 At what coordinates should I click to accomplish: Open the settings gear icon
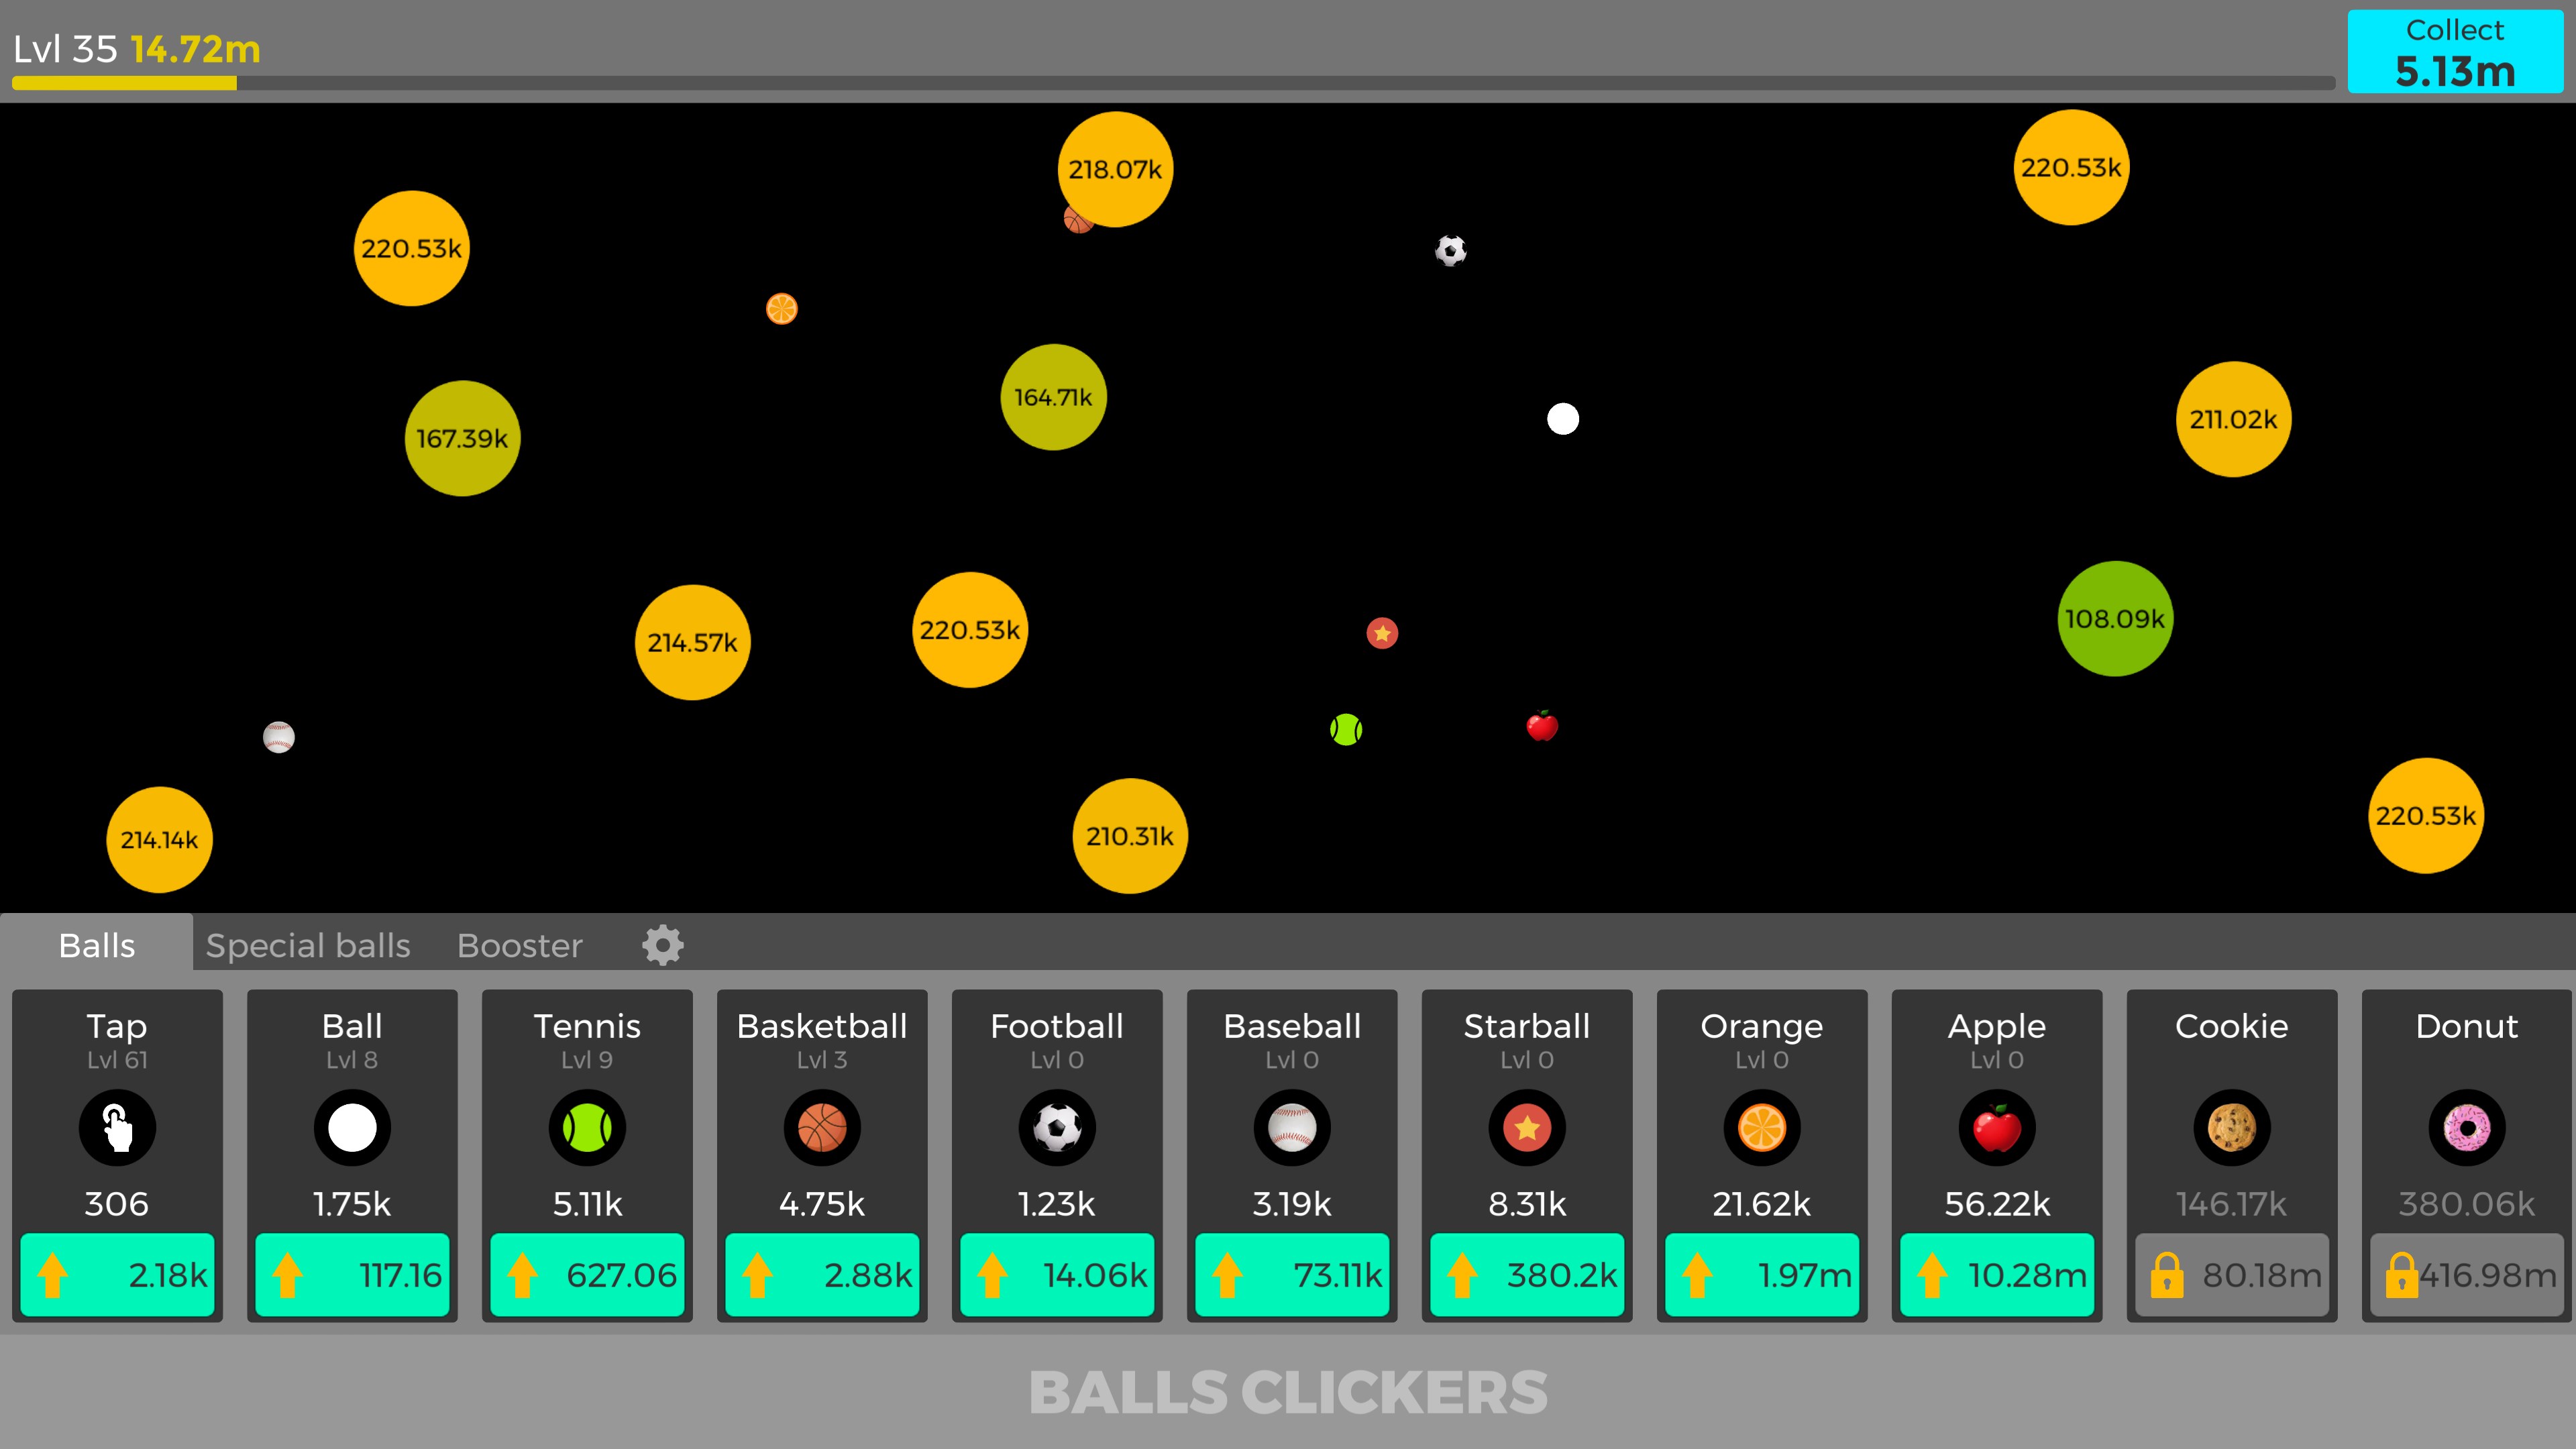point(662,945)
